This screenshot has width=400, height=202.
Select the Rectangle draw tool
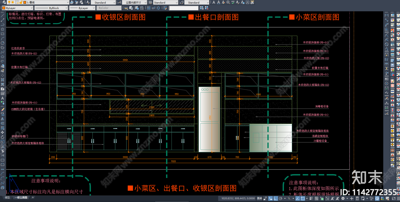[2, 34]
